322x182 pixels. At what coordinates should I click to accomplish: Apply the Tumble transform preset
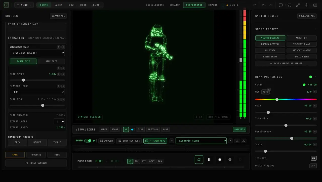pyautogui.click(x=57, y=142)
